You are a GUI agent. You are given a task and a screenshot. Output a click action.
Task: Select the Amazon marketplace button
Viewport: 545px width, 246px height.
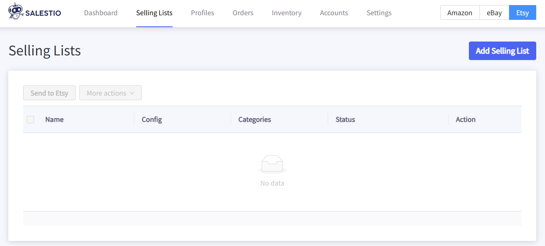pyautogui.click(x=460, y=12)
